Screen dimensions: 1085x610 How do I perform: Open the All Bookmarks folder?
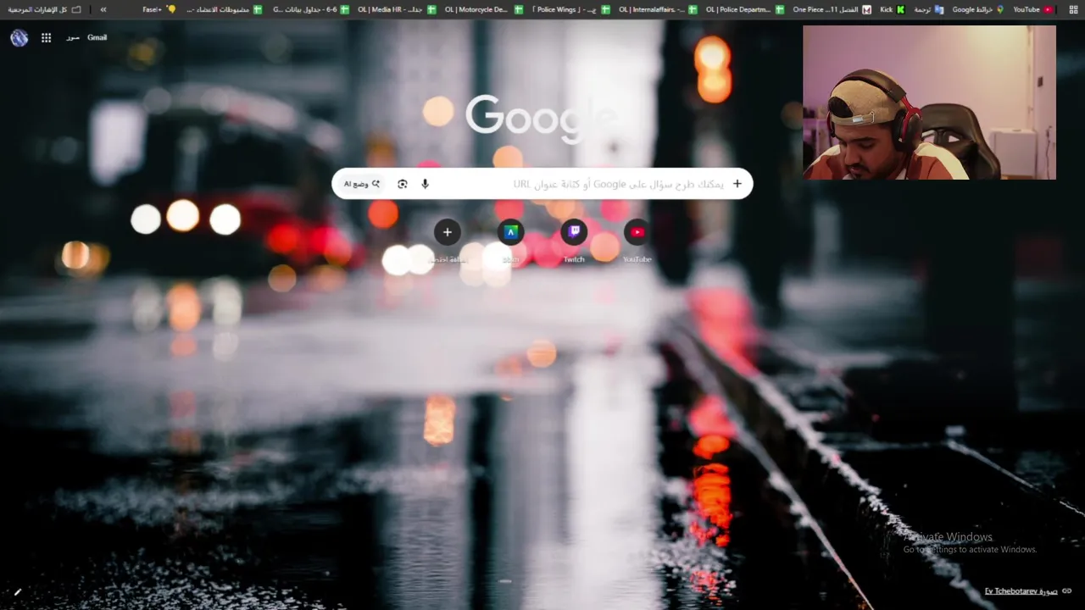pos(43,9)
